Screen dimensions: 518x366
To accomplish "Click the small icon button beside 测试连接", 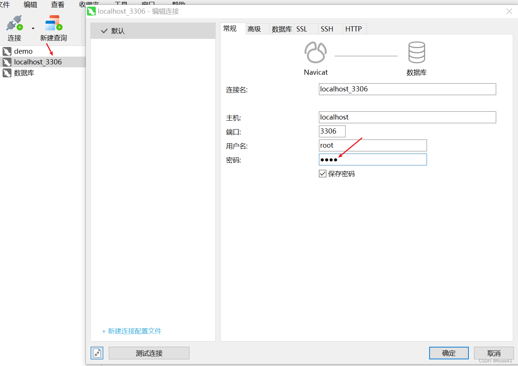I will (97, 353).
